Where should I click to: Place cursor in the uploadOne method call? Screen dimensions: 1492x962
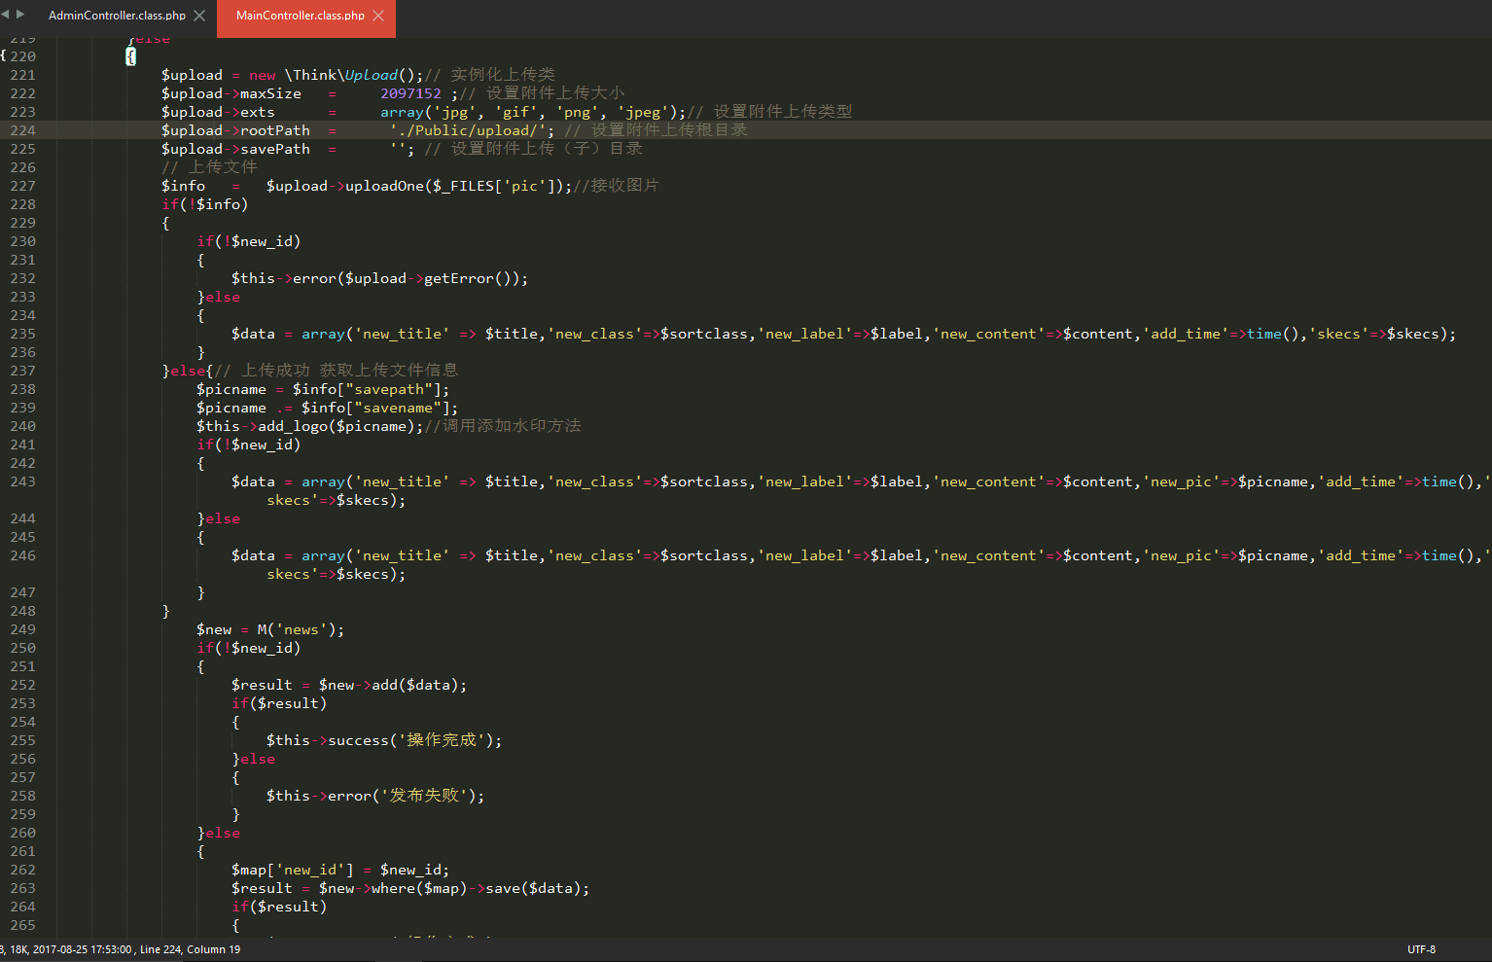click(x=384, y=186)
